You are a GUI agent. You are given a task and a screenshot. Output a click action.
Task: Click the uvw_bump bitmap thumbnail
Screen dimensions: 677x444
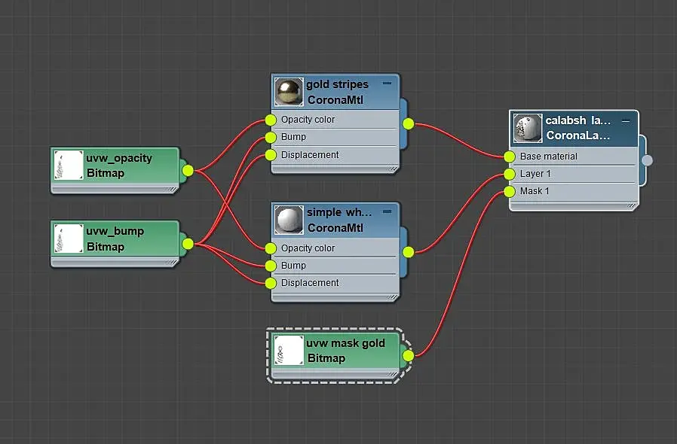coord(69,239)
